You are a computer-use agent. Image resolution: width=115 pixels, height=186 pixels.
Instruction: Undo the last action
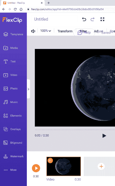(84, 19)
